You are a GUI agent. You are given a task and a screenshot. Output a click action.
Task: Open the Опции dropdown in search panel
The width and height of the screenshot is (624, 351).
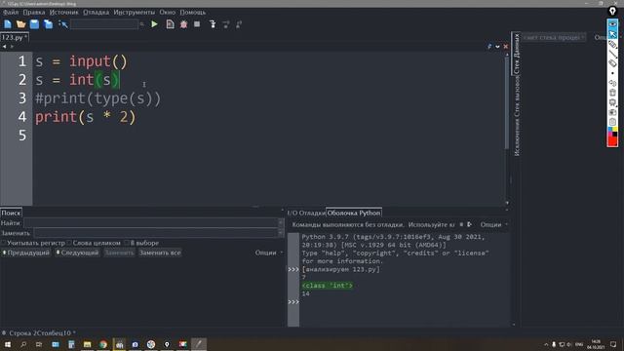(269, 253)
